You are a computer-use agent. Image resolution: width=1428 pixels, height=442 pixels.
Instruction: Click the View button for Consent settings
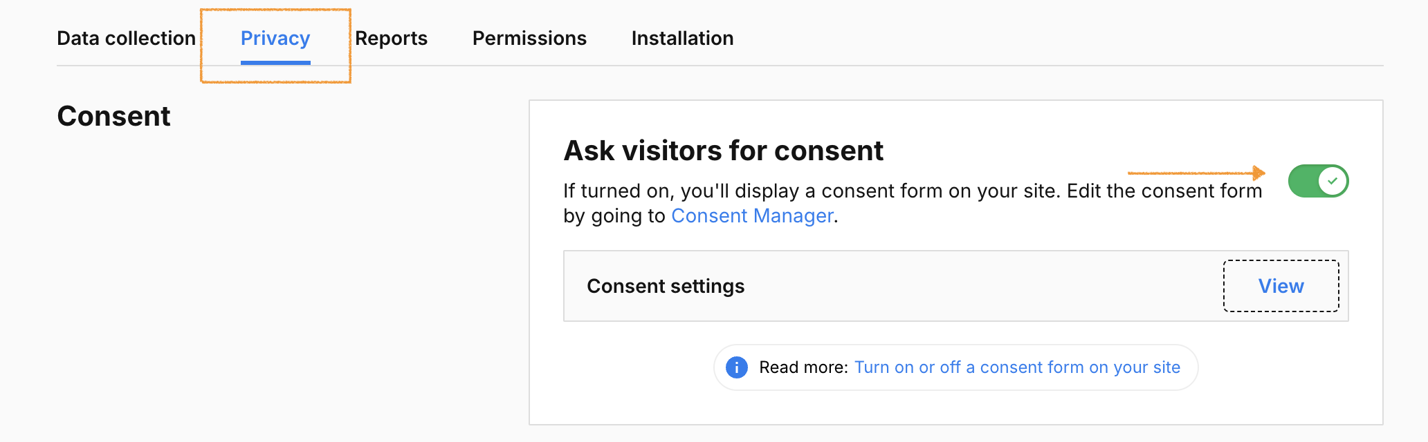pos(1281,286)
